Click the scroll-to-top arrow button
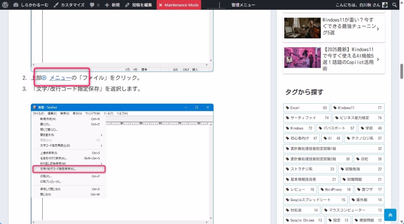Image resolution: width=404 pixels, height=224 pixels. click(390, 215)
